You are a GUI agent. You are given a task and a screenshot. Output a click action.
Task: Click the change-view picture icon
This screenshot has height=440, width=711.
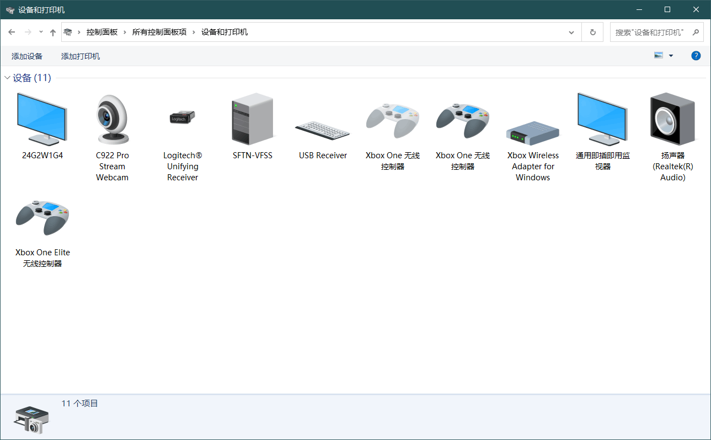[659, 56]
